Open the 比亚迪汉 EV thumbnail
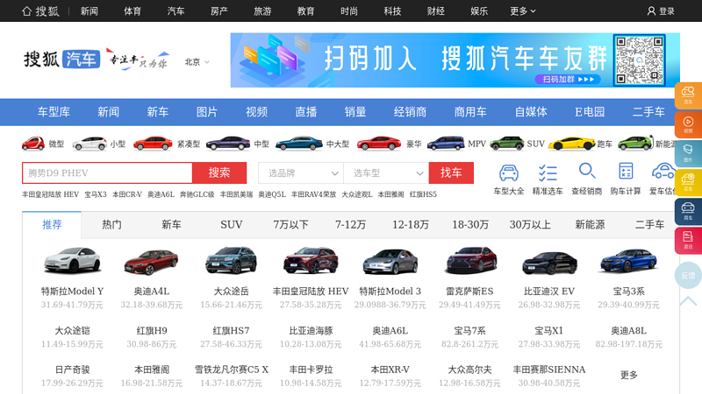This screenshot has height=394, width=702. pos(549,262)
